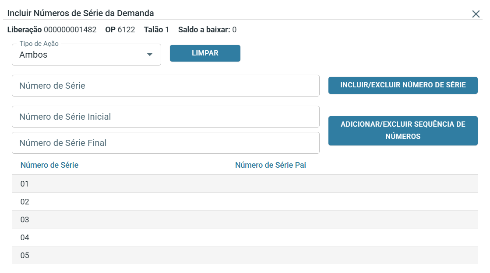Click the LIMPAR button
Screen dimensions: 490x273
(205, 53)
